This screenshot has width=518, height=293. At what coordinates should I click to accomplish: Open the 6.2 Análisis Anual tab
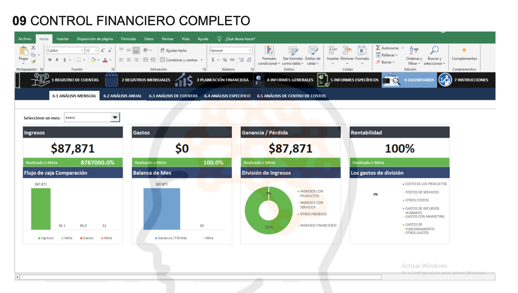pyautogui.click(x=123, y=96)
